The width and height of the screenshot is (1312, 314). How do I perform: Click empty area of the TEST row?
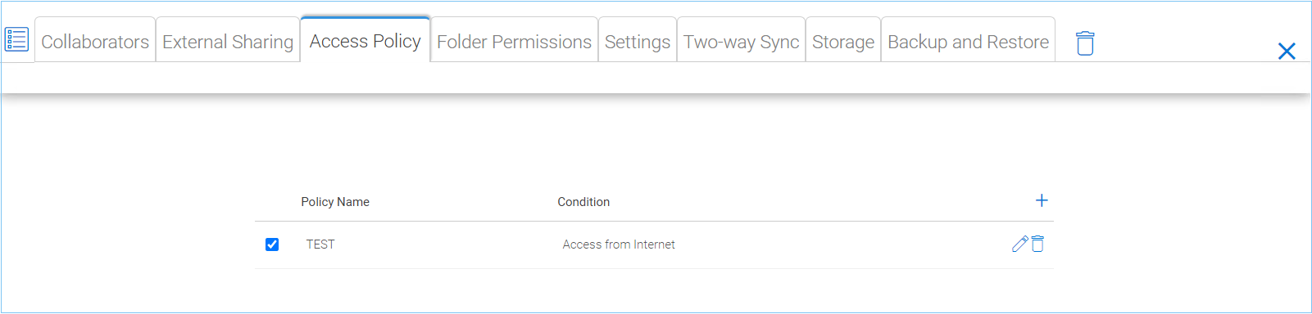tap(836, 244)
